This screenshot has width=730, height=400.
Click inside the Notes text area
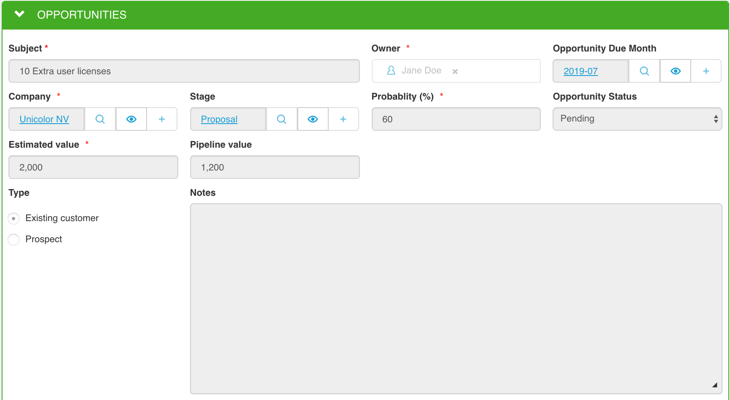456,299
